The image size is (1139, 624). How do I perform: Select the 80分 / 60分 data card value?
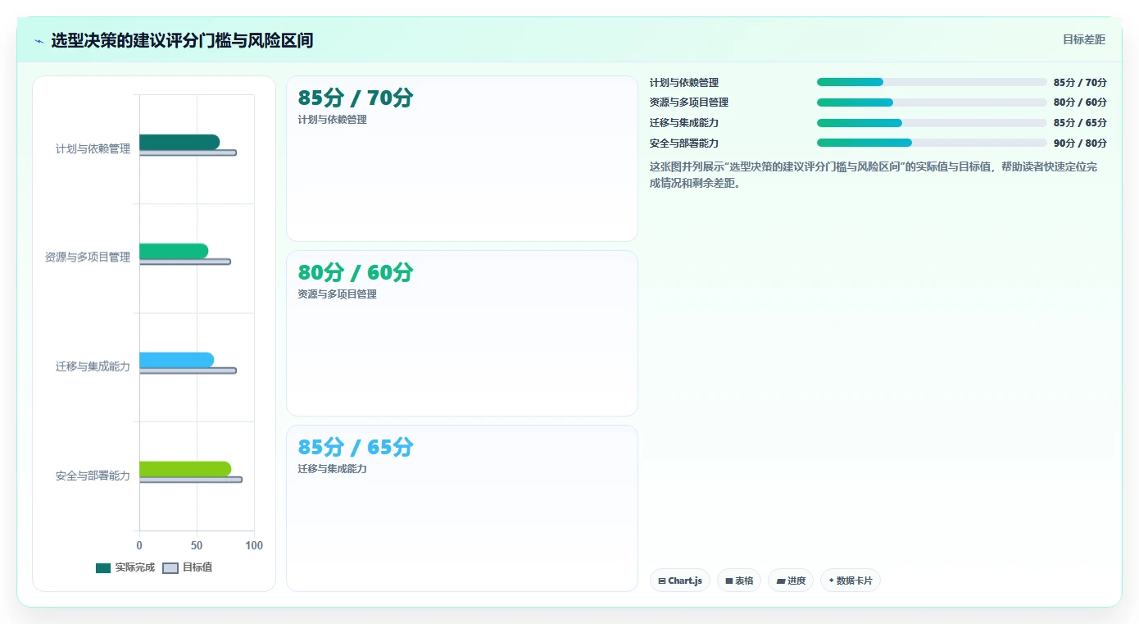[356, 273]
